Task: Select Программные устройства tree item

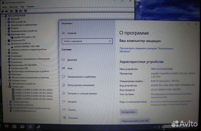Action: pyautogui.click(x=23, y=84)
